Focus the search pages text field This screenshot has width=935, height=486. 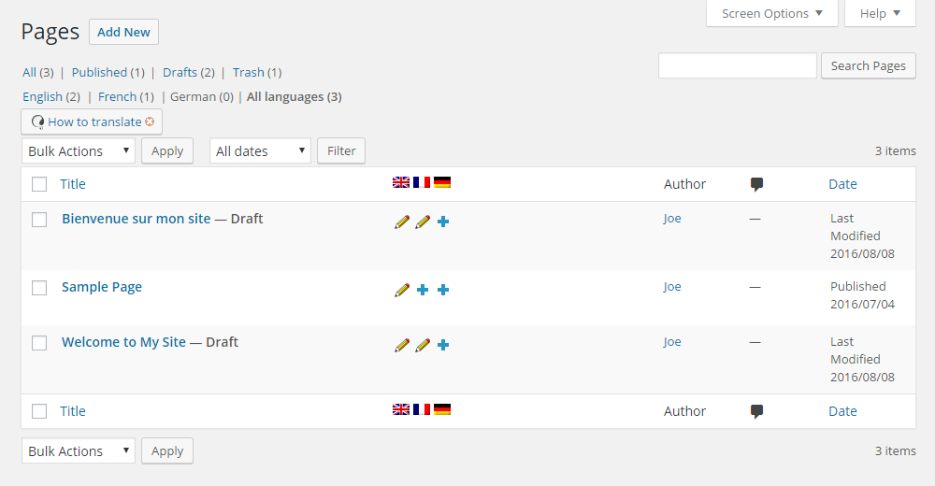[x=737, y=65]
